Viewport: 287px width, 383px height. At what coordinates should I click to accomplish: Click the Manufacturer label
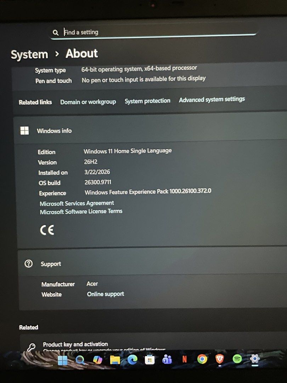[x=58, y=284]
